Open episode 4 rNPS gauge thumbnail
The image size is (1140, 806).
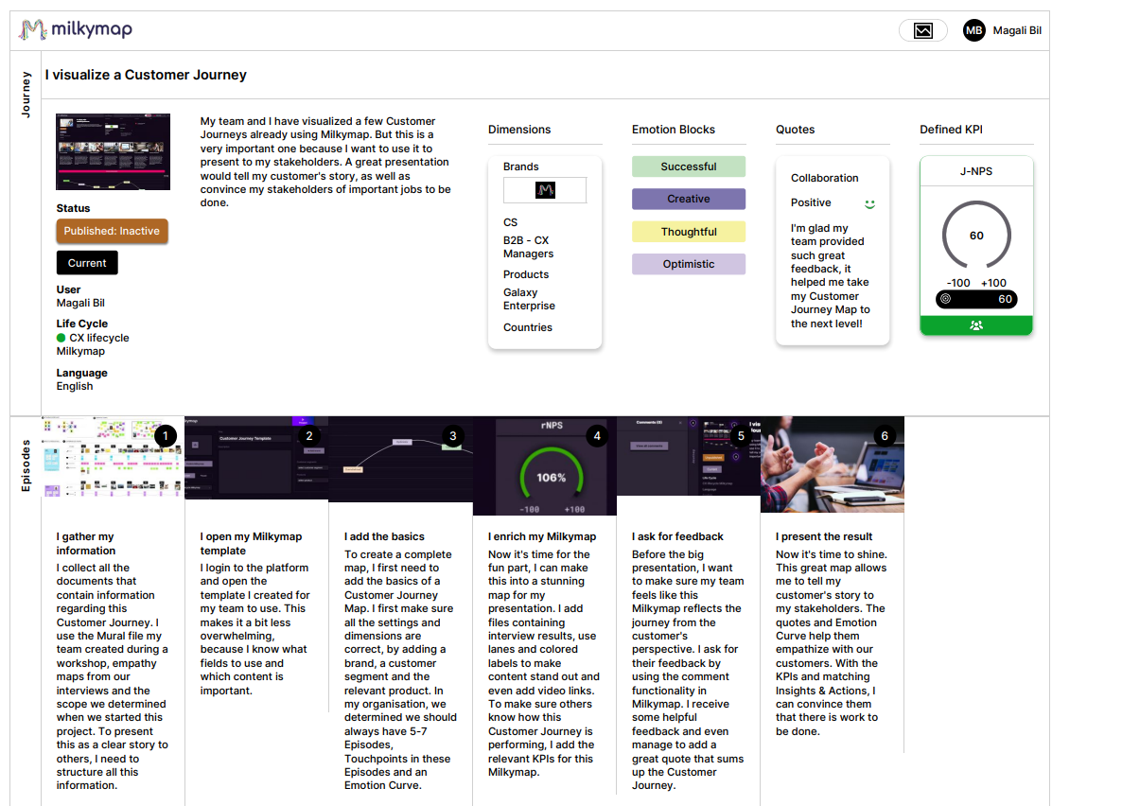click(x=544, y=465)
